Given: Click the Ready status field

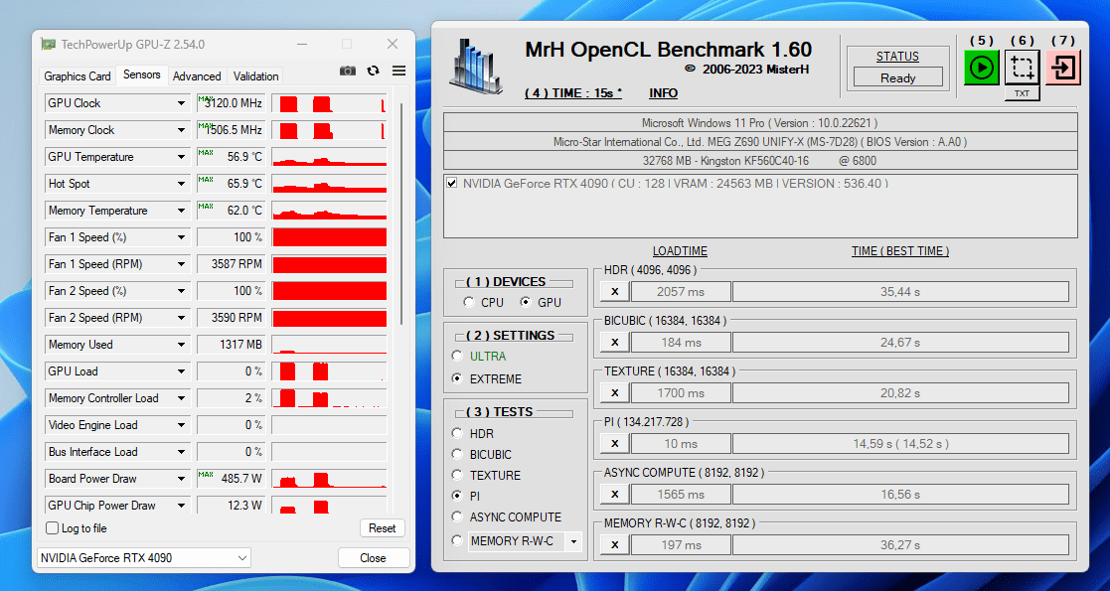Looking at the screenshot, I should tap(897, 77).
